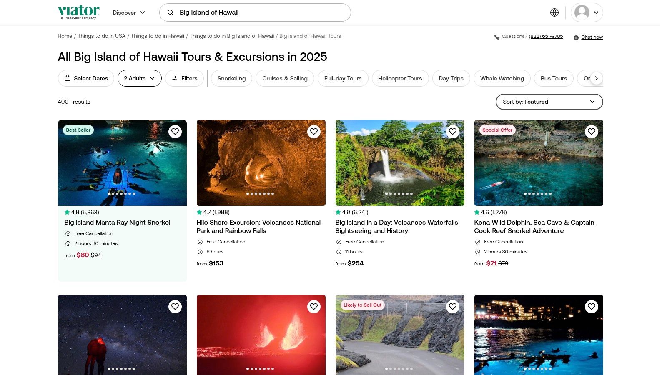View the manta ray snorkel photo
This screenshot has height=375, width=667.
point(122,163)
